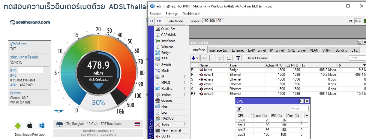Click the Download nPerf app text
The image size is (366, 139).
point(30,135)
